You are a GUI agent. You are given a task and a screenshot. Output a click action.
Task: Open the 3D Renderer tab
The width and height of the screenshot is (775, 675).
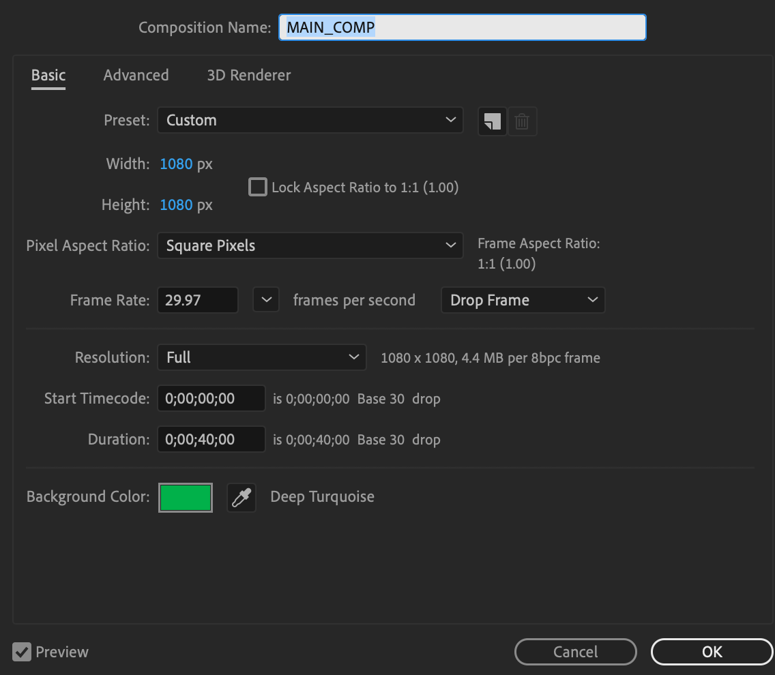(249, 75)
